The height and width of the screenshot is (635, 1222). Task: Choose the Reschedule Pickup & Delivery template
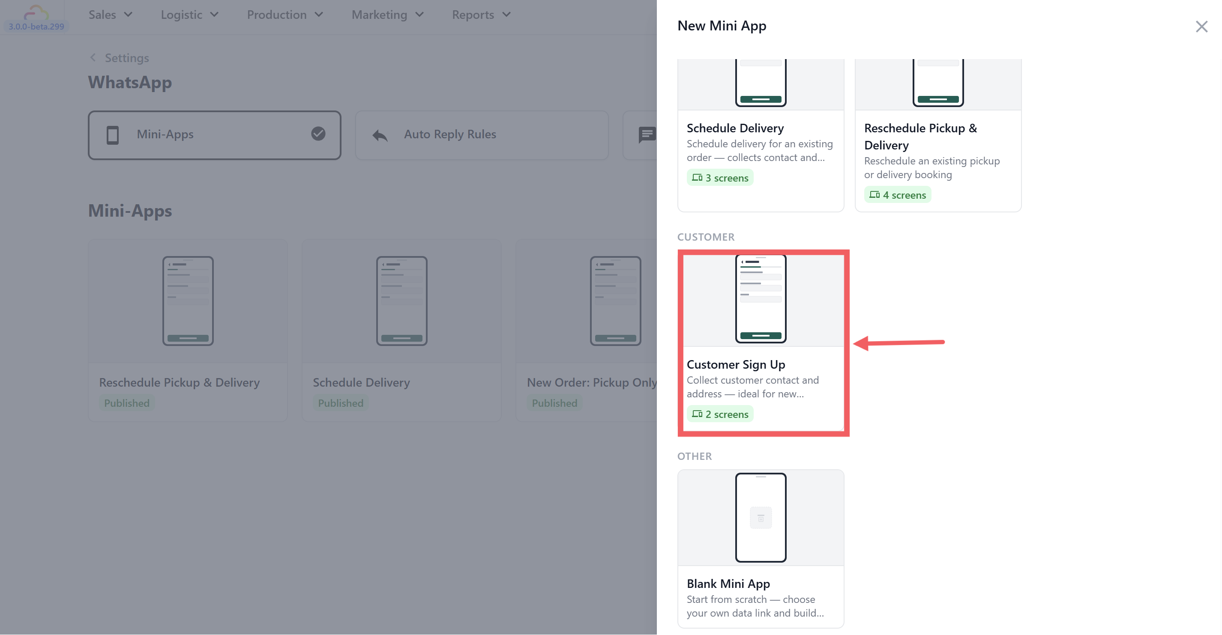point(920,137)
